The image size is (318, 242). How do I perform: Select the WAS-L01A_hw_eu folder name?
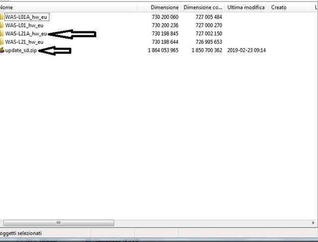click(26, 17)
